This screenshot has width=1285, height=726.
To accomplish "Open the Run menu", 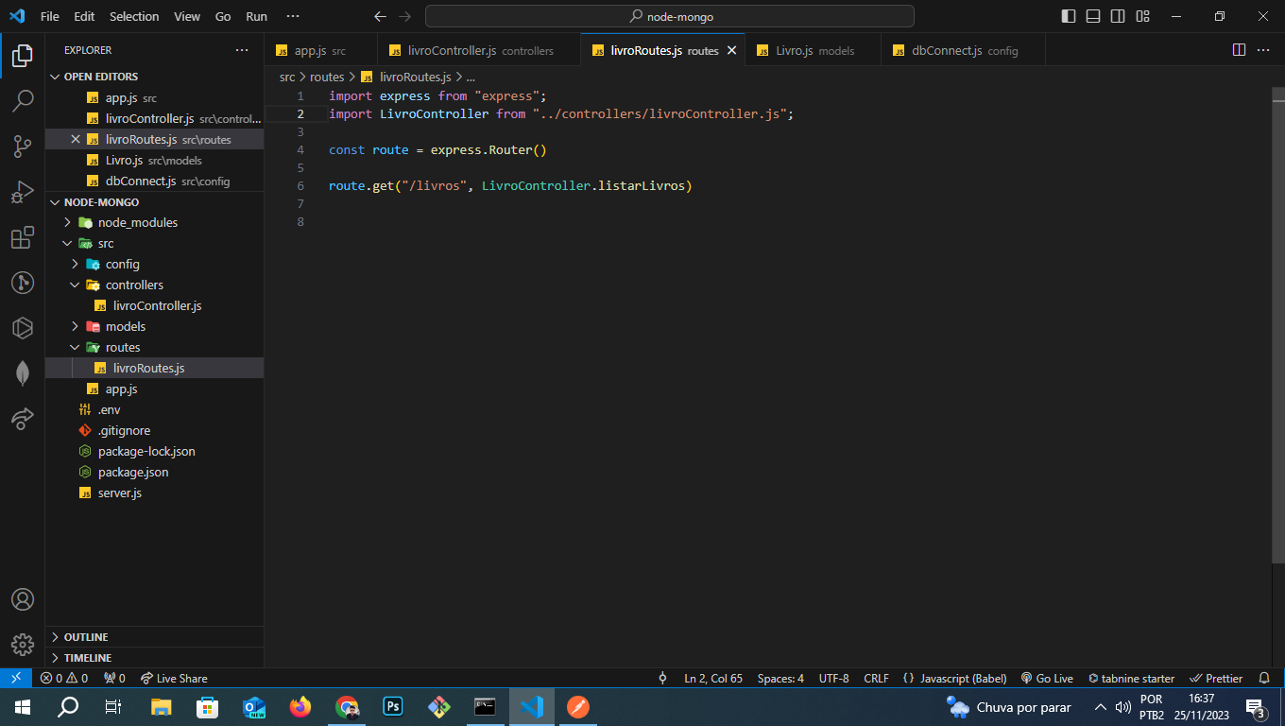I will tap(256, 16).
